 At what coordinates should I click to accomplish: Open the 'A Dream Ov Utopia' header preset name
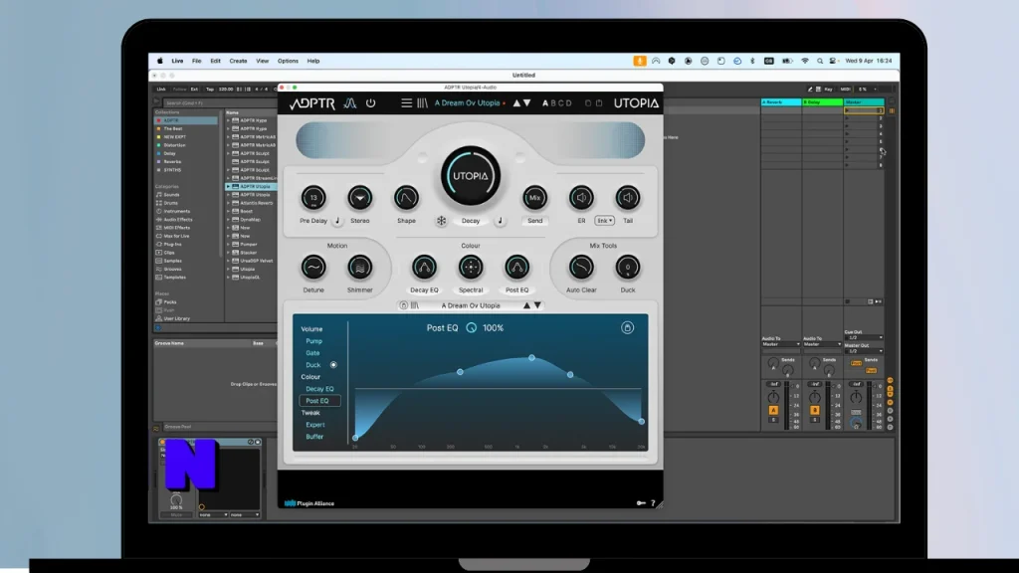click(x=468, y=102)
